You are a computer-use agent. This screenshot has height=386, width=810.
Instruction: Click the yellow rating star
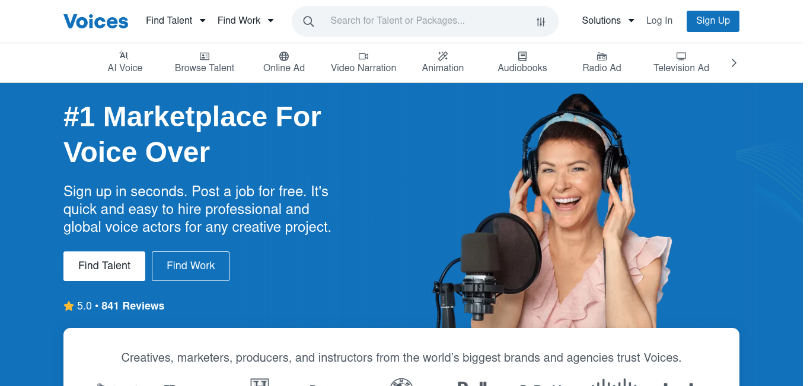point(69,306)
